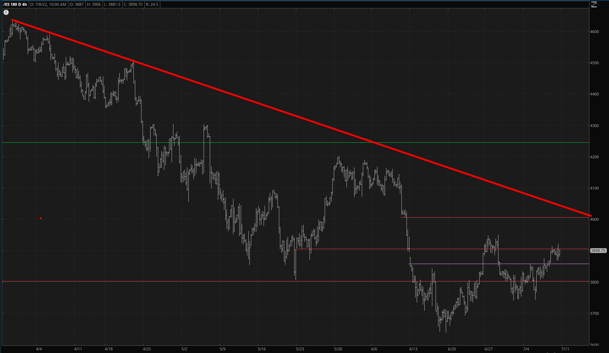Click the 3700 price axis label
This screenshot has width=609, height=353.
pyautogui.click(x=594, y=313)
